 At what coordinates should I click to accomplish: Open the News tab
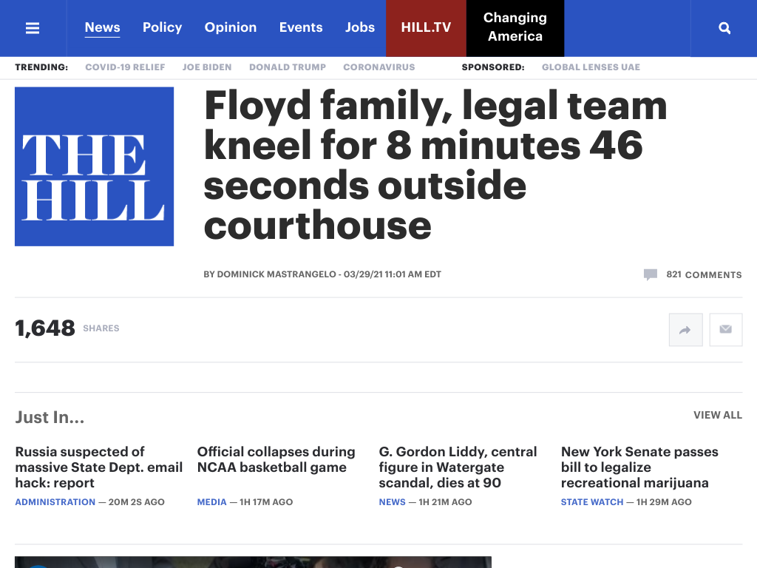[102, 27]
